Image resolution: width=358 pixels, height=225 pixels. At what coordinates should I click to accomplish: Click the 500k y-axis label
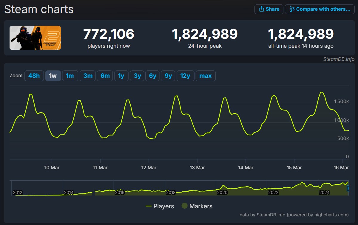[343, 139]
